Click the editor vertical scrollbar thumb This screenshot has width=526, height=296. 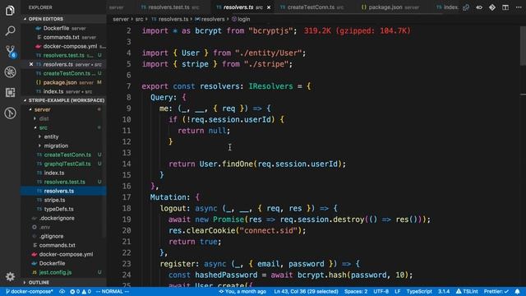[523, 45]
